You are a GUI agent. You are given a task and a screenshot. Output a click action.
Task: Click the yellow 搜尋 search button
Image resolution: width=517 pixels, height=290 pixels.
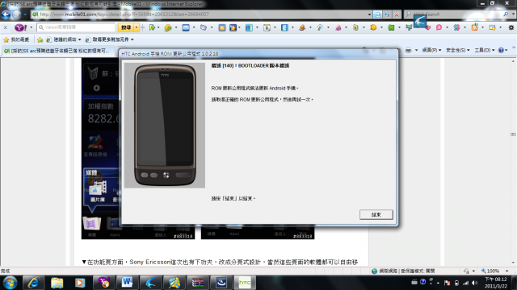point(126,27)
